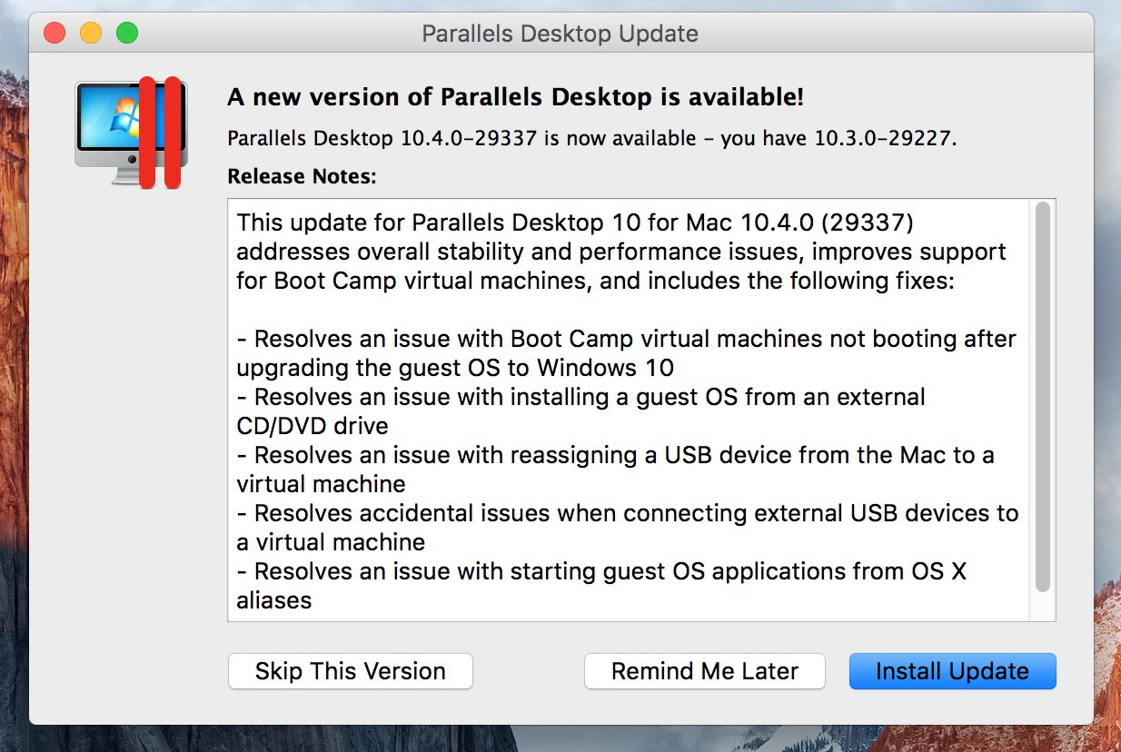This screenshot has width=1121, height=752.
Task: Click the 'Parallels Desktop Update' window title
Action: point(560,35)
